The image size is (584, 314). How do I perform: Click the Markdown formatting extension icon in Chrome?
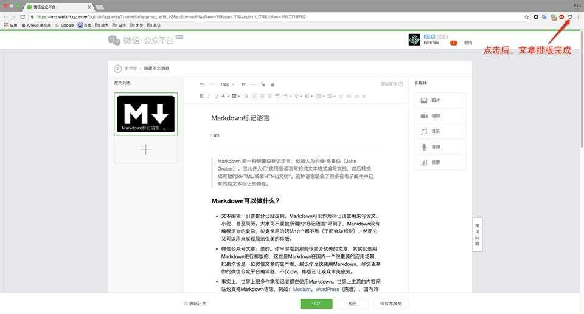(x=570, y=17)
